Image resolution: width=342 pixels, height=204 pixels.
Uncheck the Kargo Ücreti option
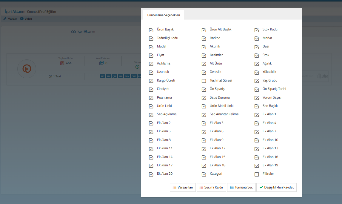pos(151,81)
